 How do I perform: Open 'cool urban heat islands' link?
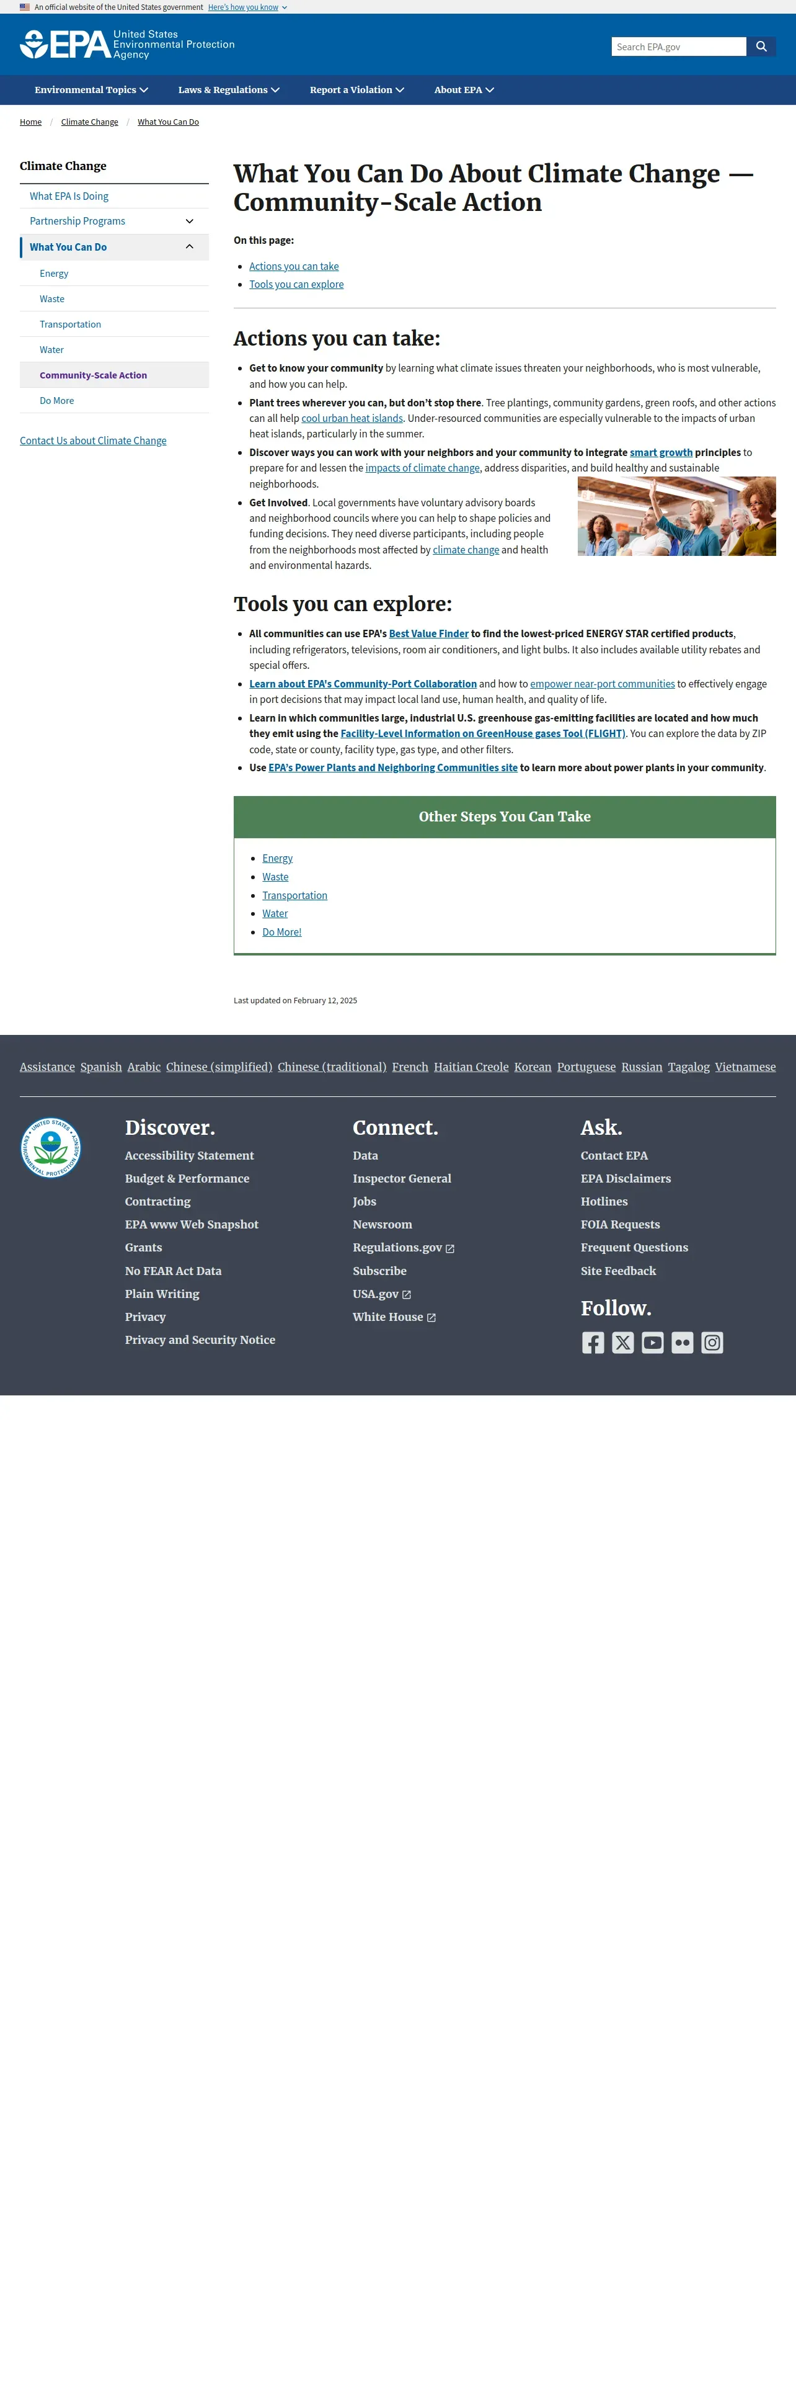[x=352, y=418]
